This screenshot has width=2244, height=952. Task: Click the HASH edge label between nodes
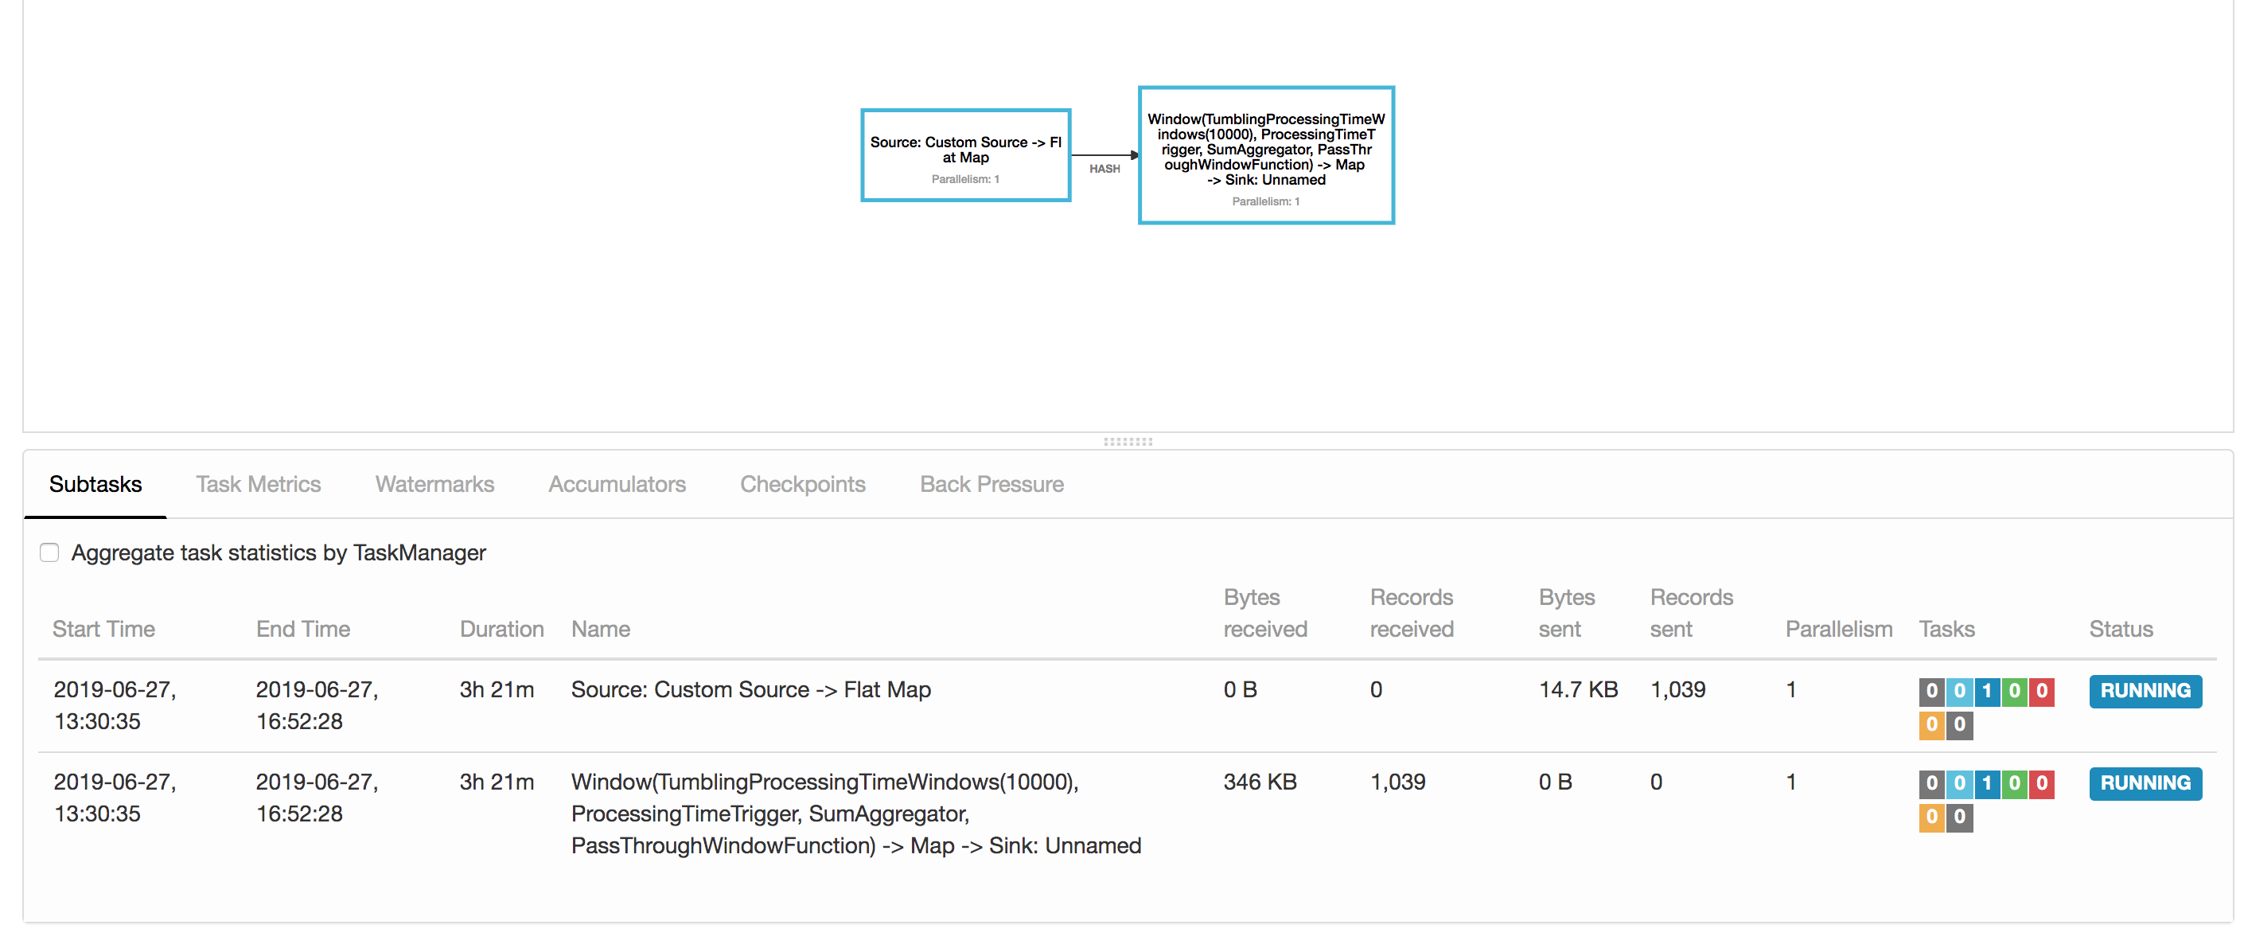click(1104, 169)
